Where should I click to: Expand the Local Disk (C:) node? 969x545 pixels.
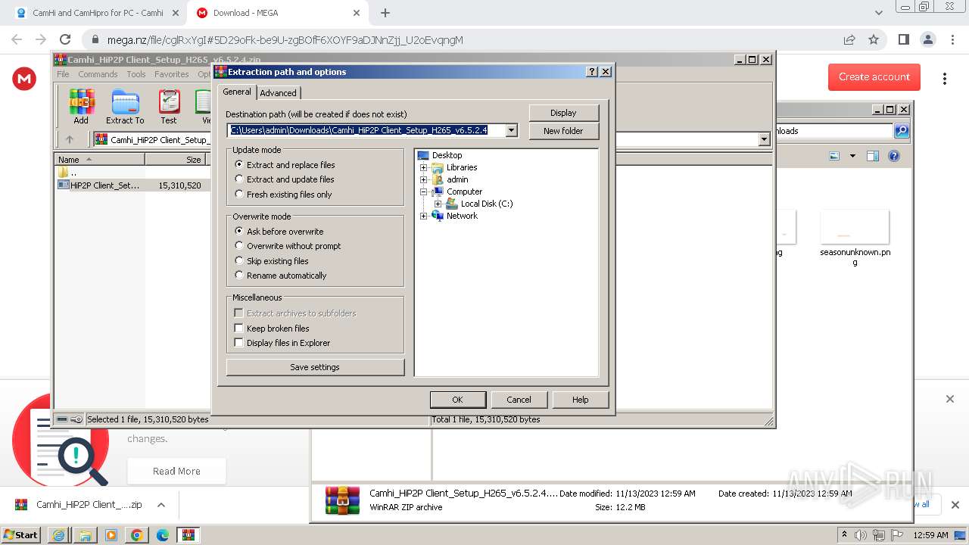tap(438, 204)
